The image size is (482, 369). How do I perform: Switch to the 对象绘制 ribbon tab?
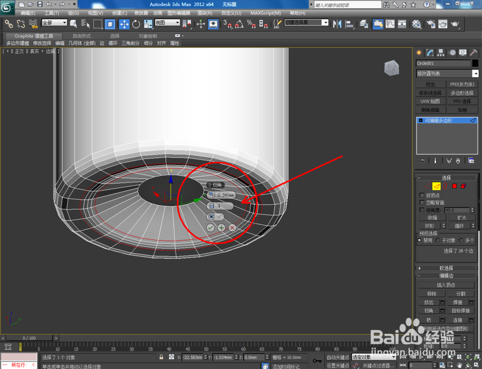[147, 36]
